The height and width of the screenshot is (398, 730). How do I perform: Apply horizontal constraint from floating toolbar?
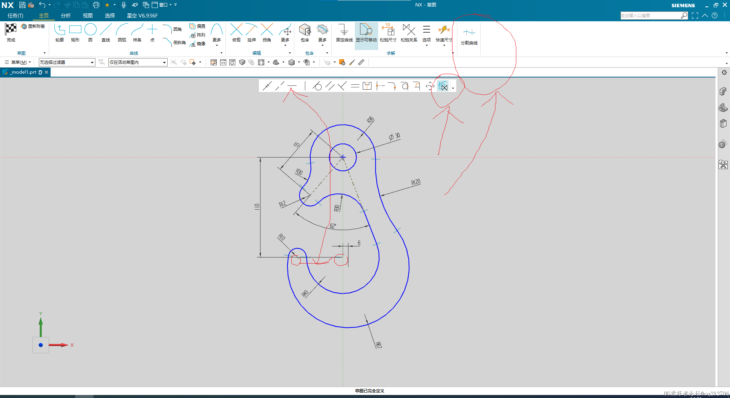point(292,86)
